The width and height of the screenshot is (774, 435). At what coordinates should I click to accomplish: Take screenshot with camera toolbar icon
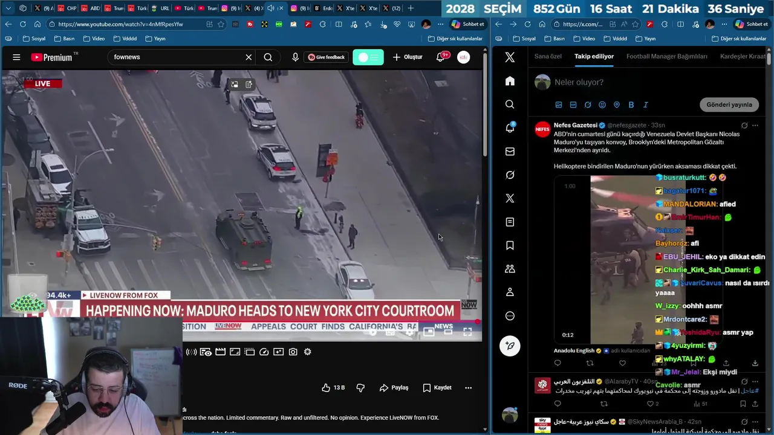coord(293,352)
